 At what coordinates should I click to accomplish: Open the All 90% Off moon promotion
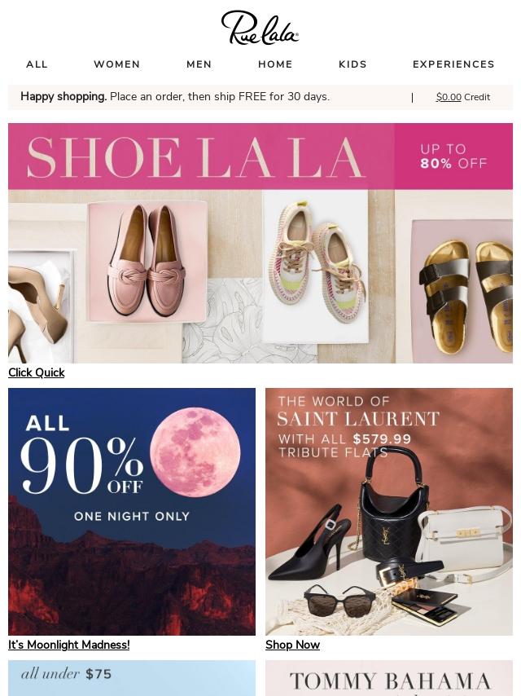tap(132, 512)
